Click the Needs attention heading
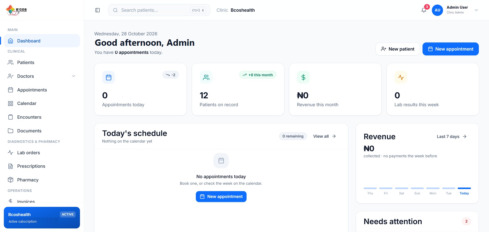Viewport: 489px width, 232px height. (393, 221)
